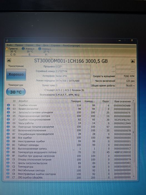Open the Сервис menu
This screenshot has height=195, width=146.
(x=29, y=45)
